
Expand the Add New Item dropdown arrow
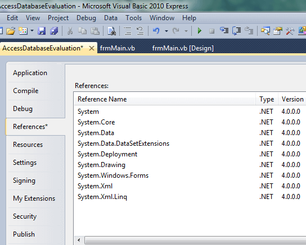pos(32,31)
